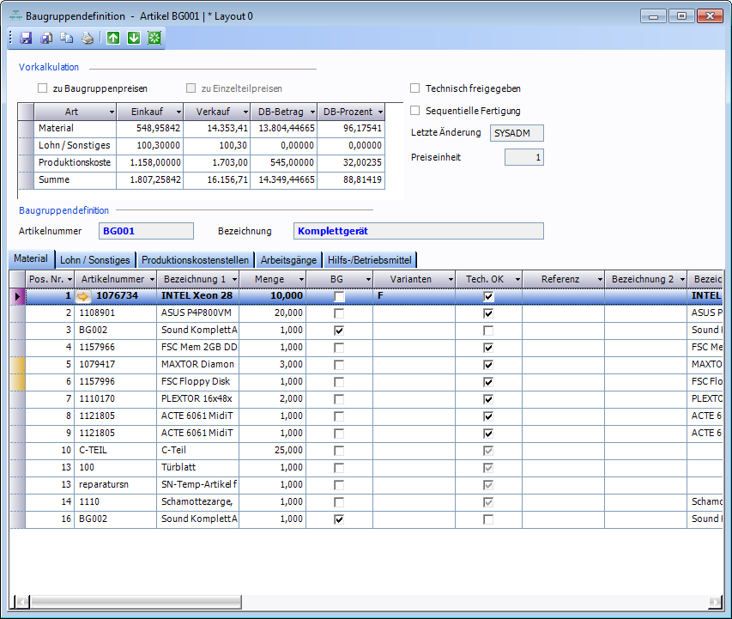The image size is (732, 619).
Task: Toggle the 'Sequentielle Fertigung' checkbox
Action: [415, 111]
